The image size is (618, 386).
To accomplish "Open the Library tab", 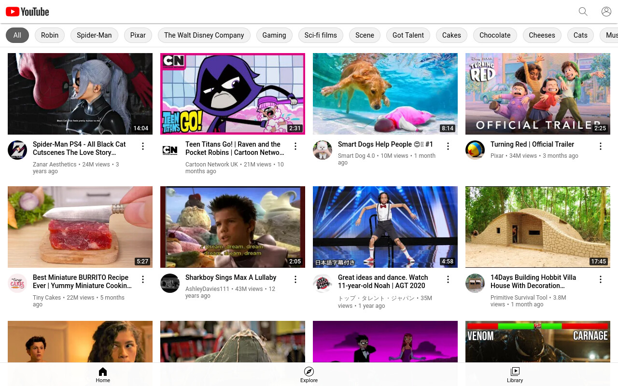I will [515, 375].
